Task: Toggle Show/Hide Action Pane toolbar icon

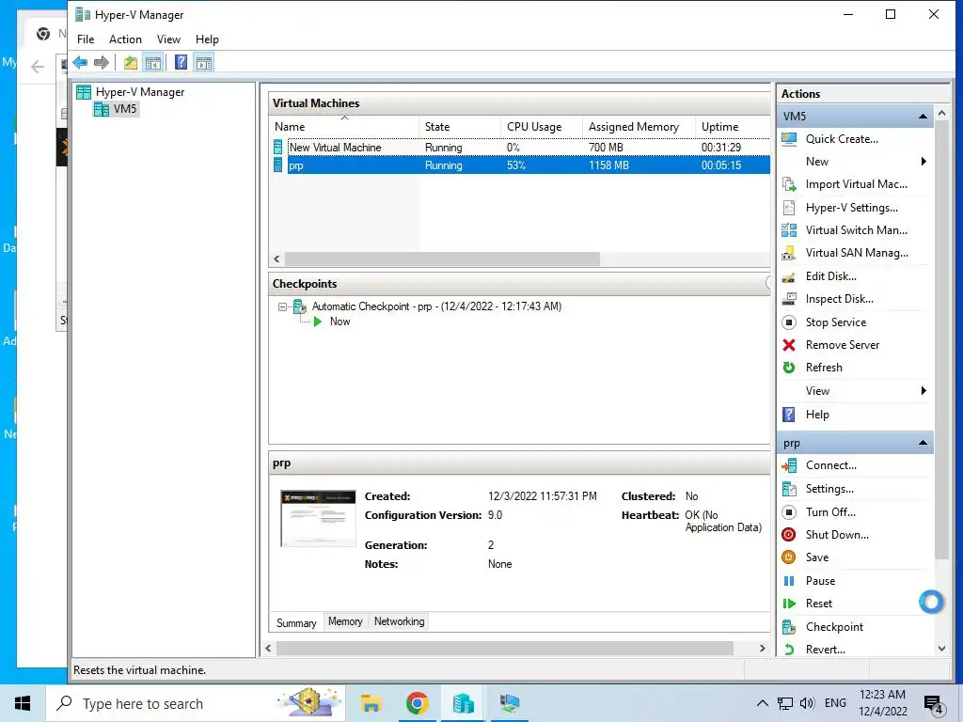Action: [x=204, y=62]
